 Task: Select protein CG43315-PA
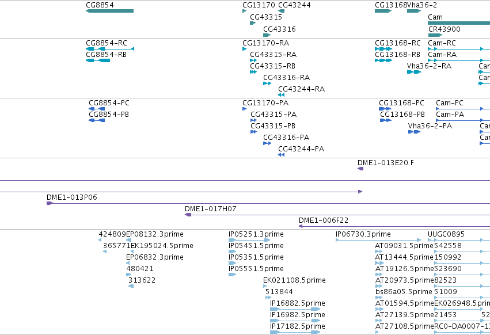254,120
